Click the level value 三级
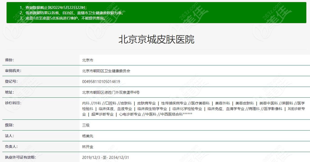Screen dimensions: 310x162 click(x=86, y=125)
